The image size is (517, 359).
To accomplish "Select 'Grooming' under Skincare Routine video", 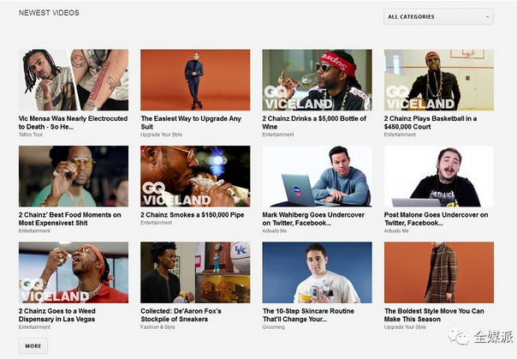I will pos(273,327).
